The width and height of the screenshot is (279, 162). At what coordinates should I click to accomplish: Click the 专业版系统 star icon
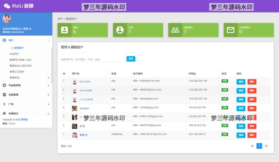click(4, 85)
